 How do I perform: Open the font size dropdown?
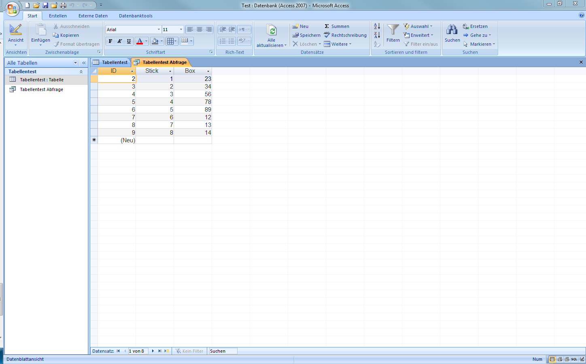click(x=181, y=30)
